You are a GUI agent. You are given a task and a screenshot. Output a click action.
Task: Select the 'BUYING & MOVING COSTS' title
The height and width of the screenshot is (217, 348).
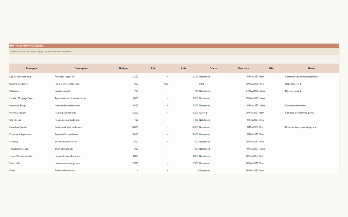pyautogui.click(x=26, y=46)
